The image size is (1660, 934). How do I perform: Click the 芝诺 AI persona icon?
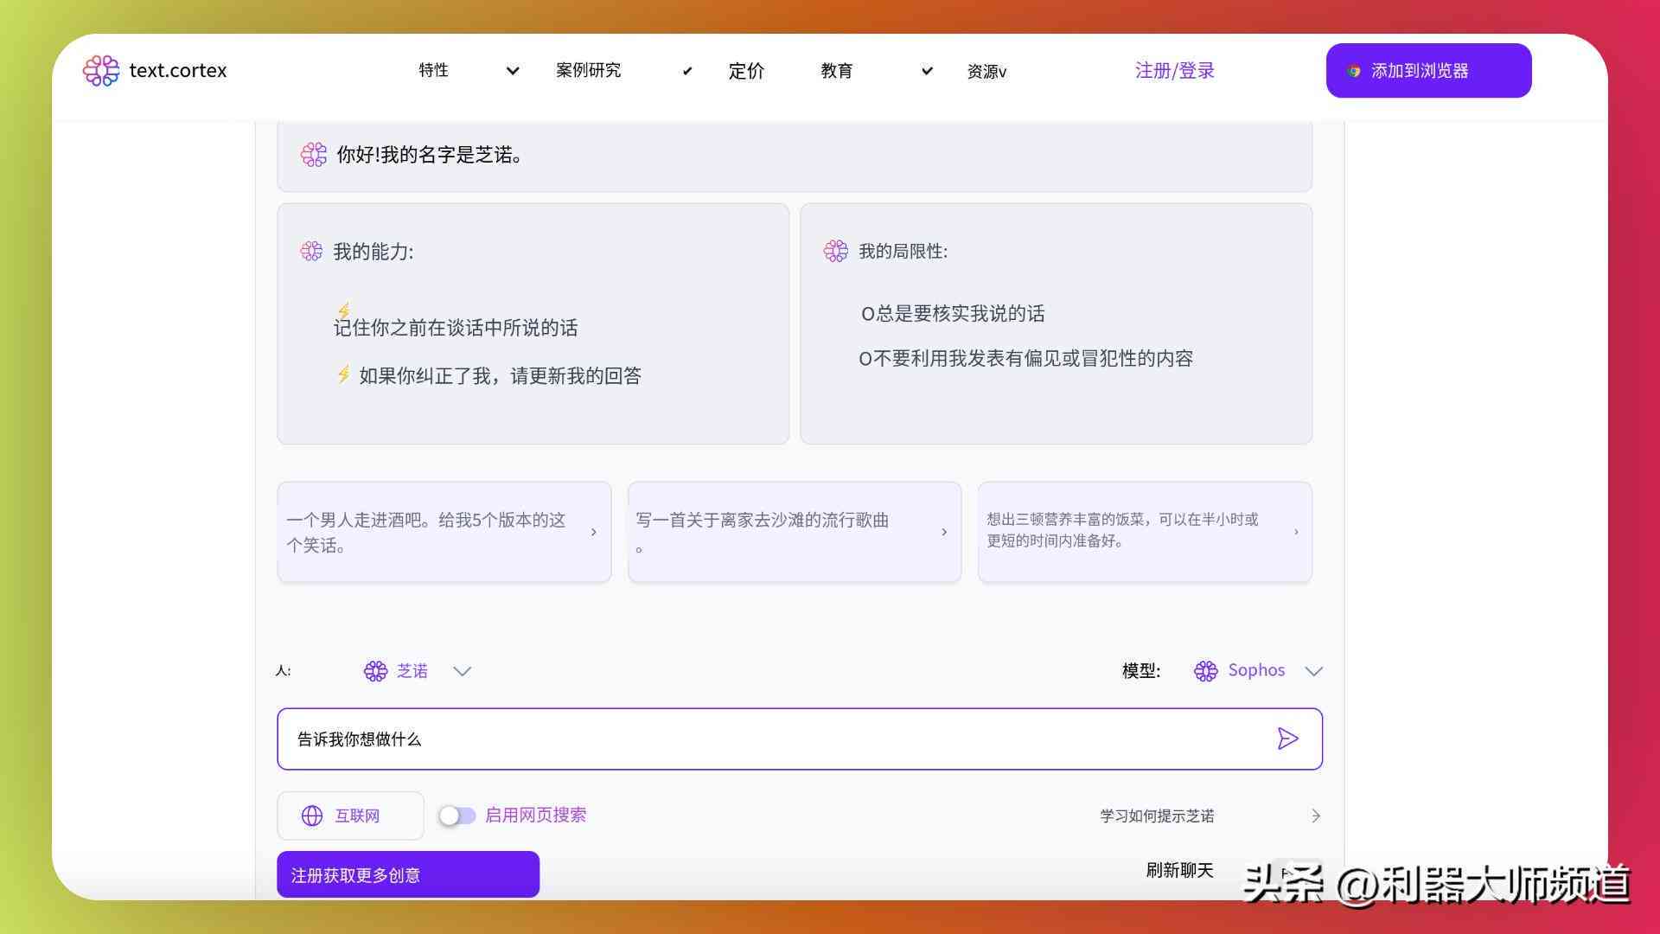pyautogui.click(x=375, y=670)
